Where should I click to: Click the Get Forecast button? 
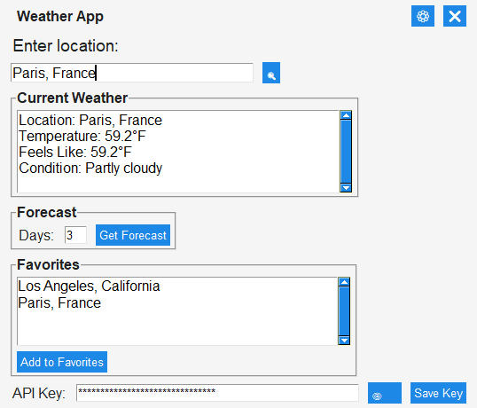[133, 235]
